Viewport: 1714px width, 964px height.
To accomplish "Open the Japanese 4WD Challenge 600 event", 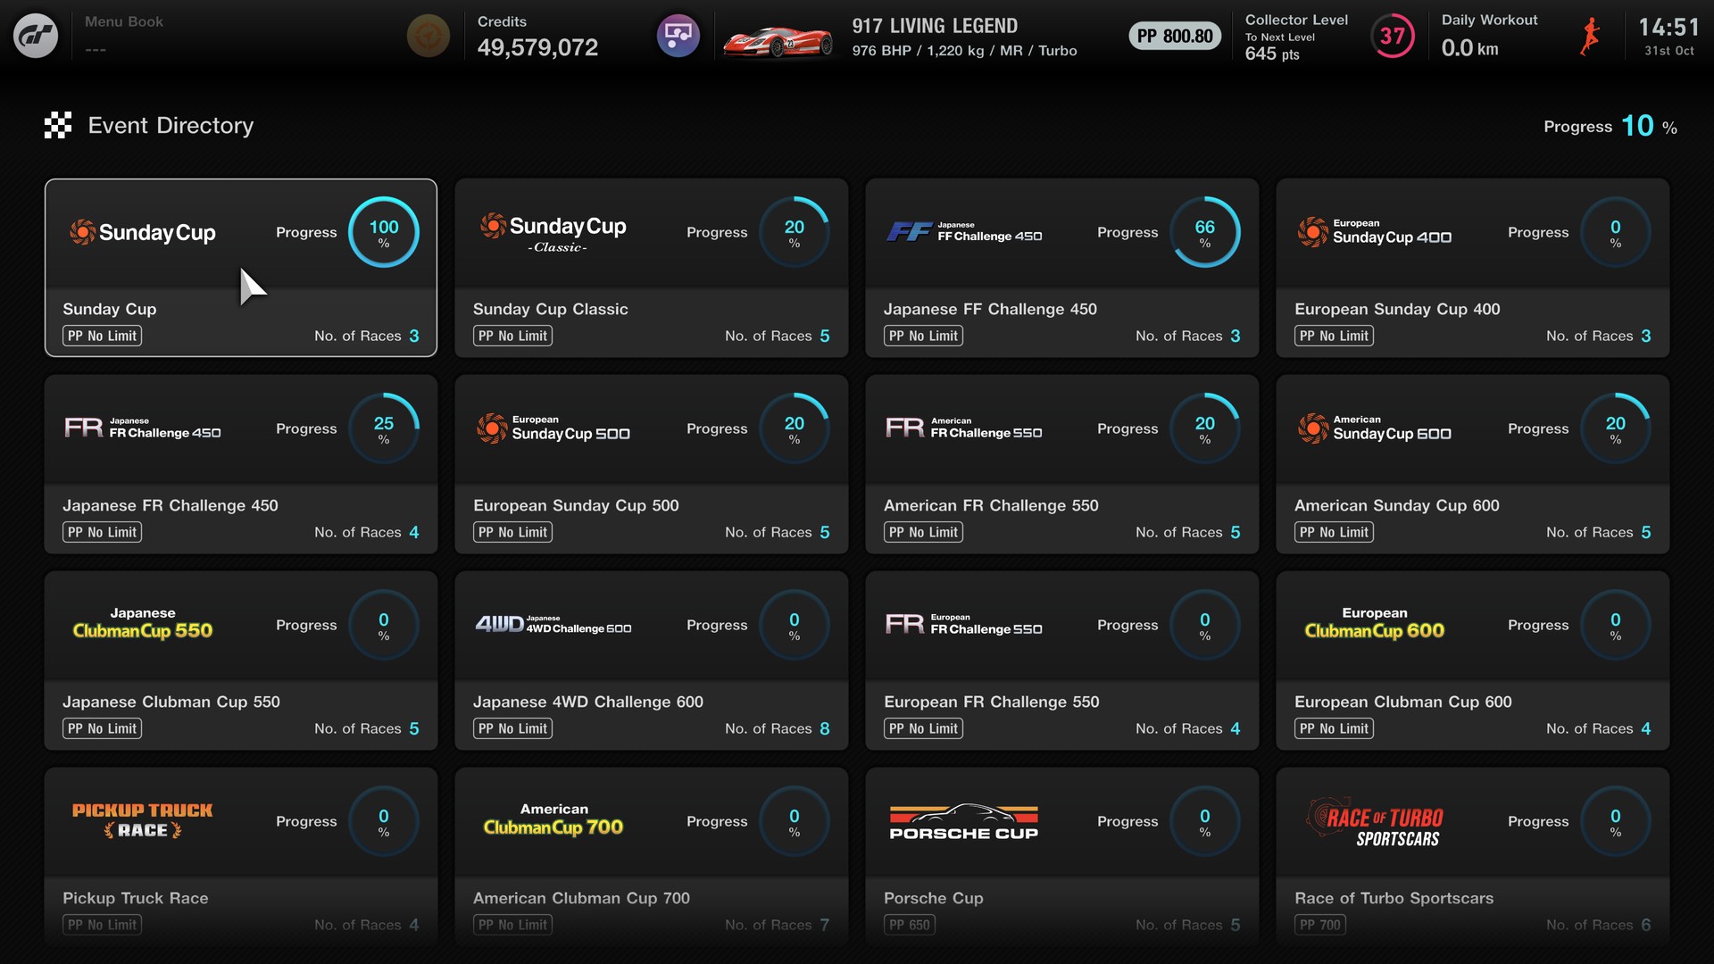I will pyautogui.click(x=651, y=661).
